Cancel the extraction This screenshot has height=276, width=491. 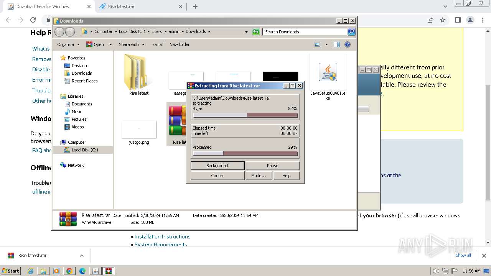pyautogui.click(x=217, y=176)
